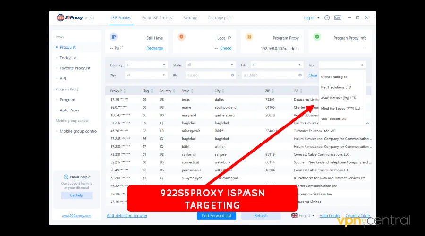This screenshot has width=425, height=236.
Task: Click the starting IP input field 8.8.0.0
Action: click(210, 75)
